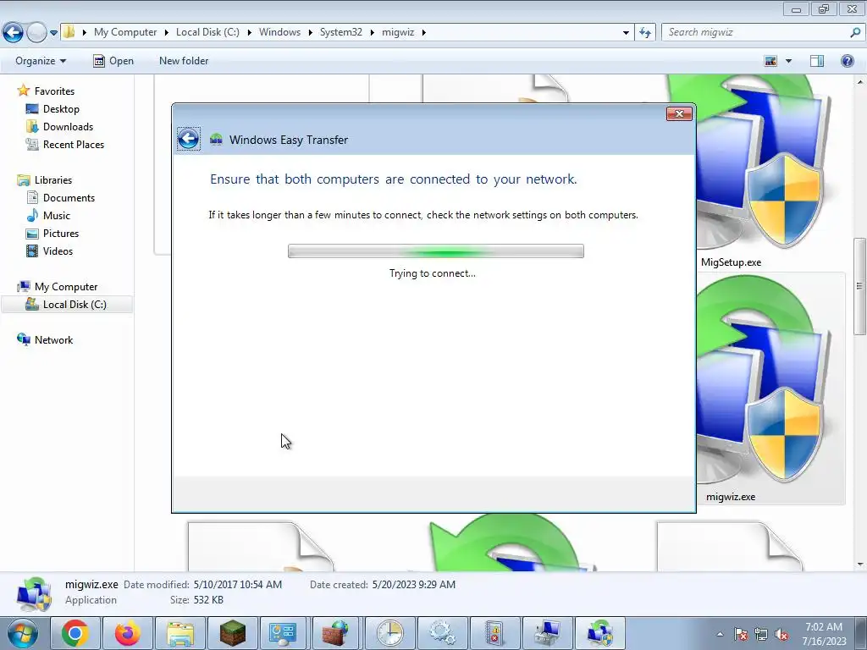This screenshot has width=867, height=650.
Task: Open the Music library
Action: (x=57, y=216)
